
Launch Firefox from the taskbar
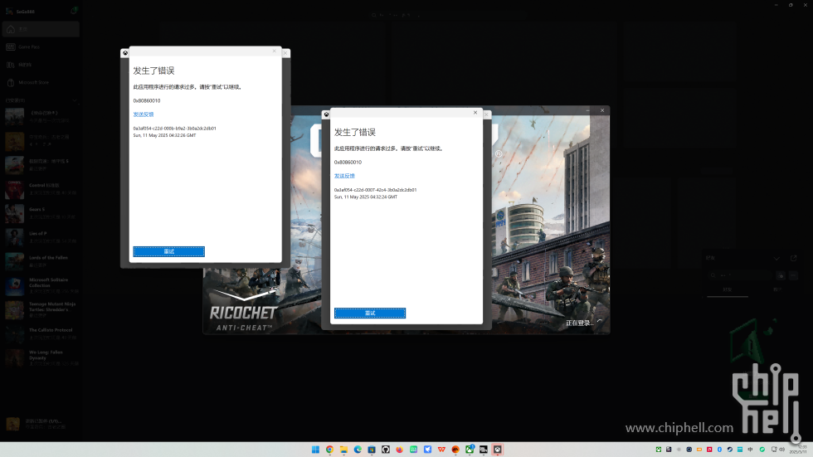(x=399, y=450)
